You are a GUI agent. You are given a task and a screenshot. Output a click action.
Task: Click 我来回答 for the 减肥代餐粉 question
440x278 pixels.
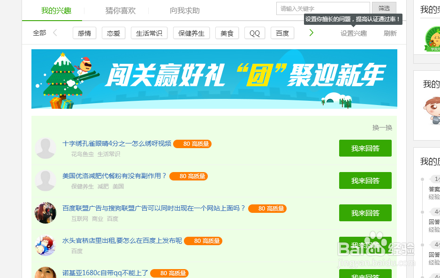point(365,180)
